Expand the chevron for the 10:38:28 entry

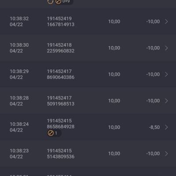[166, 101]
